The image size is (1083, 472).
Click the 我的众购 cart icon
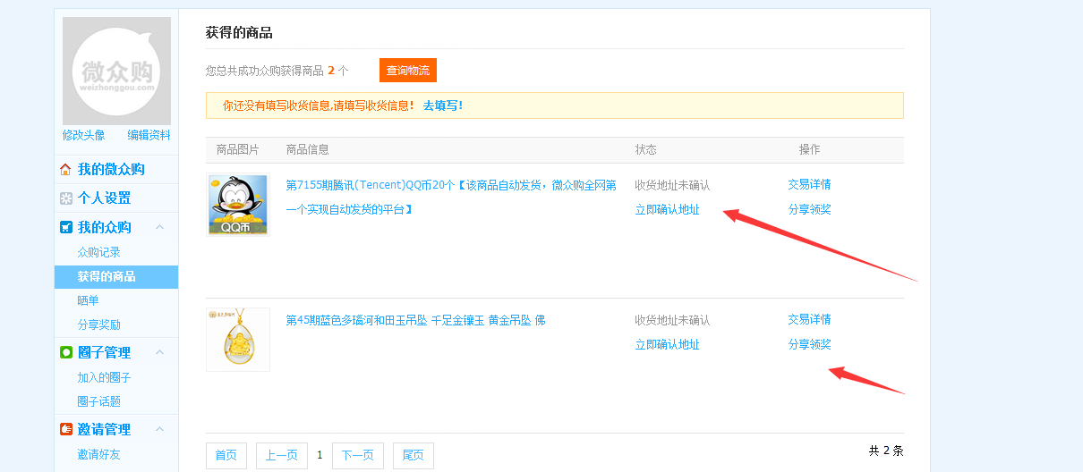(x=65, y=227)
